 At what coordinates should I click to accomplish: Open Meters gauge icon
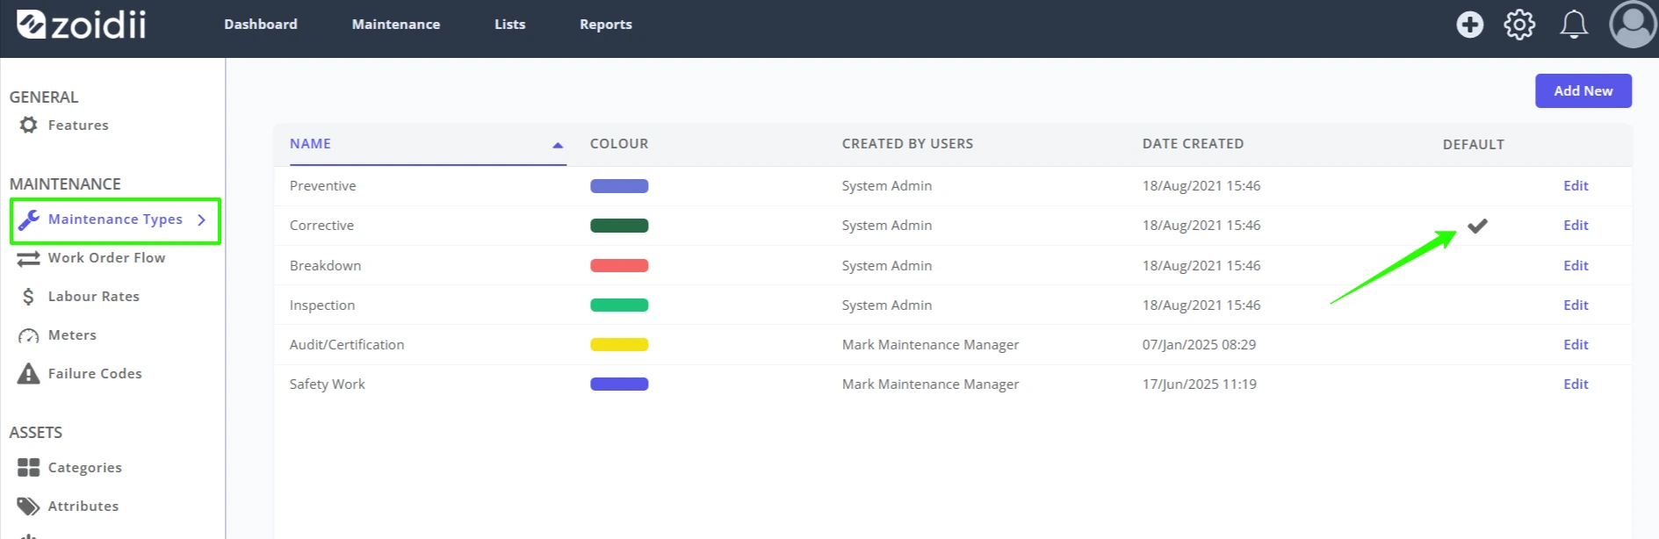click(x=29, y=335)
